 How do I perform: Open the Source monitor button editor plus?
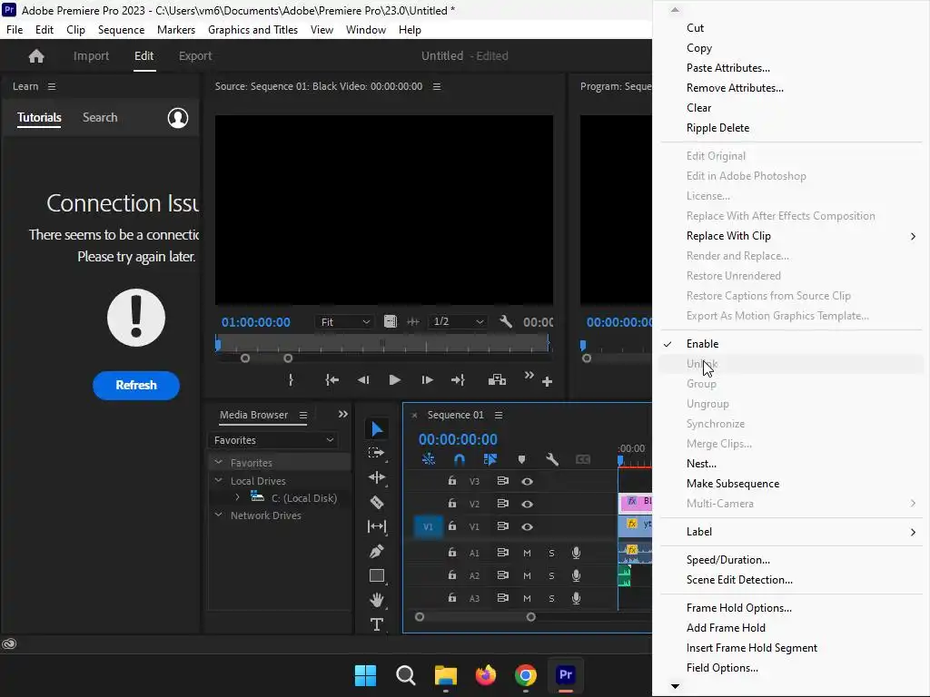click(x=547, y=382)
